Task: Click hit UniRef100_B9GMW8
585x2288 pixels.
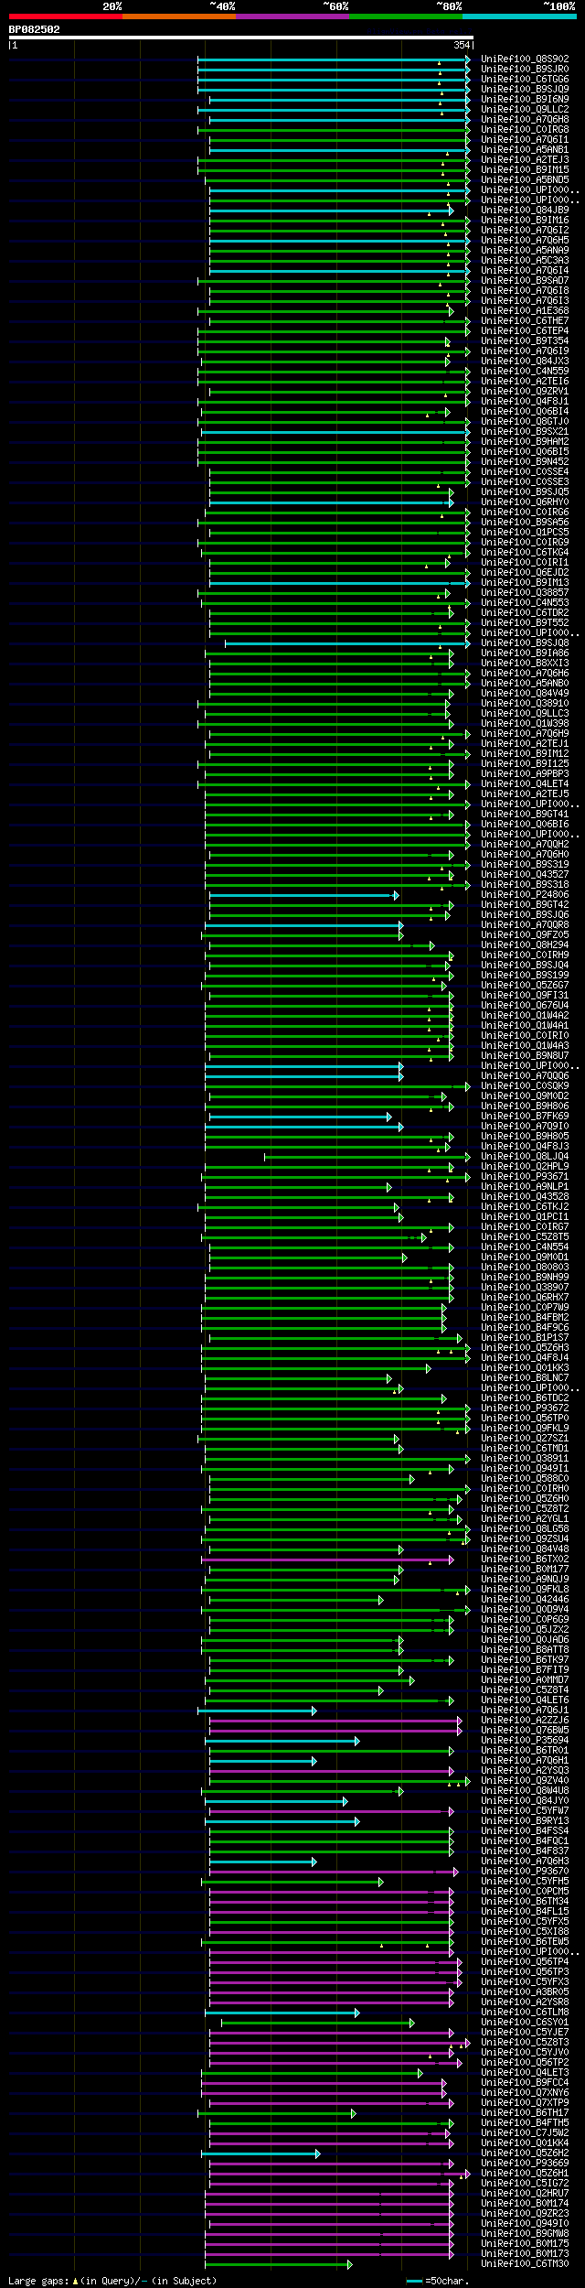Action: point(525,2234)
